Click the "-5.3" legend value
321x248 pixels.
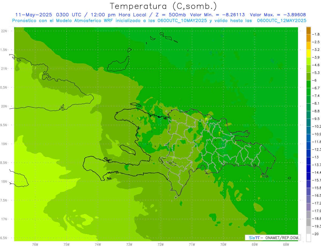(316, 73)
